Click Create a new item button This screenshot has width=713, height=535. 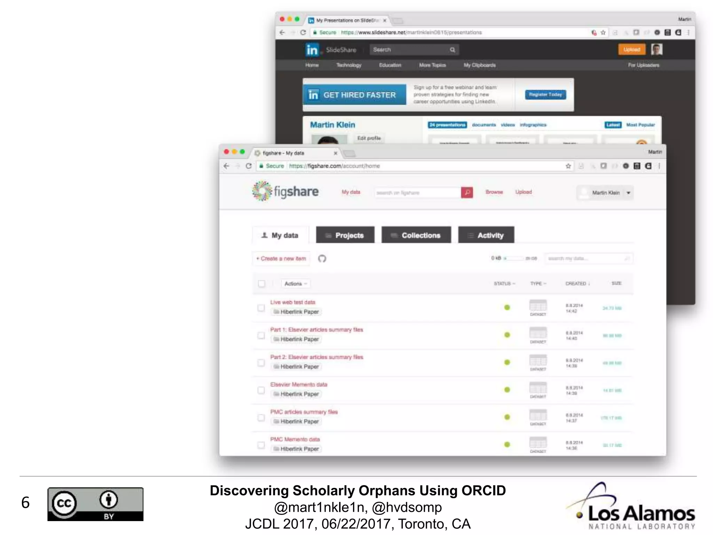281,258
